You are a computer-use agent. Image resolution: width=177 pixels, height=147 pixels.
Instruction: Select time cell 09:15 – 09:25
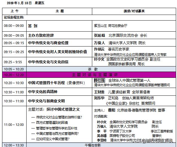pos(14,52)
